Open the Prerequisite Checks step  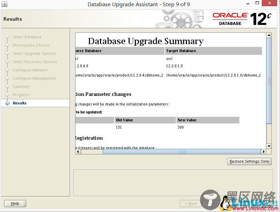31,45
